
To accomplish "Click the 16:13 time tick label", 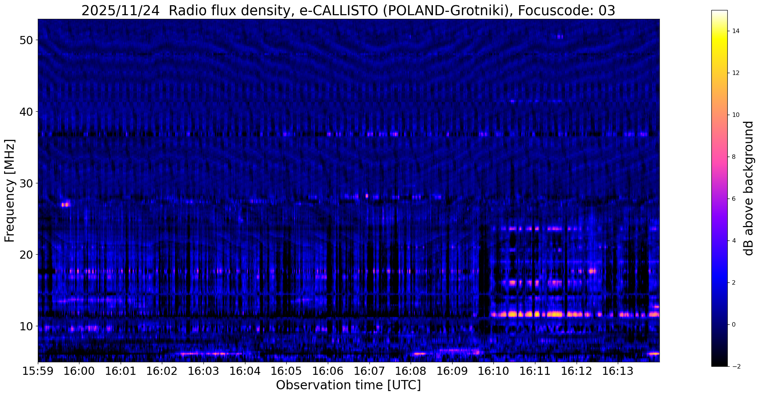I will pos(618,371).
